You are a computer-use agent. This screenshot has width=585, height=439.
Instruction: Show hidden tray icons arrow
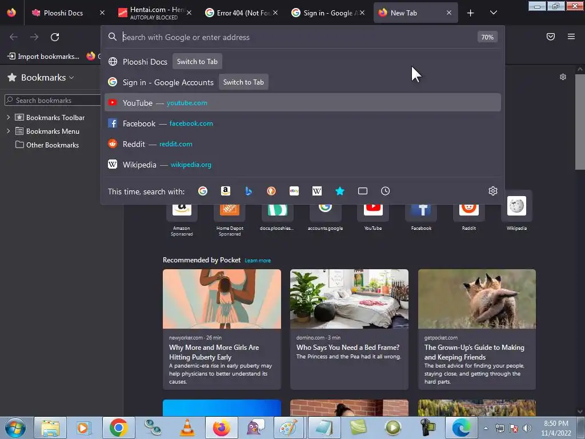tap(486, 428)
